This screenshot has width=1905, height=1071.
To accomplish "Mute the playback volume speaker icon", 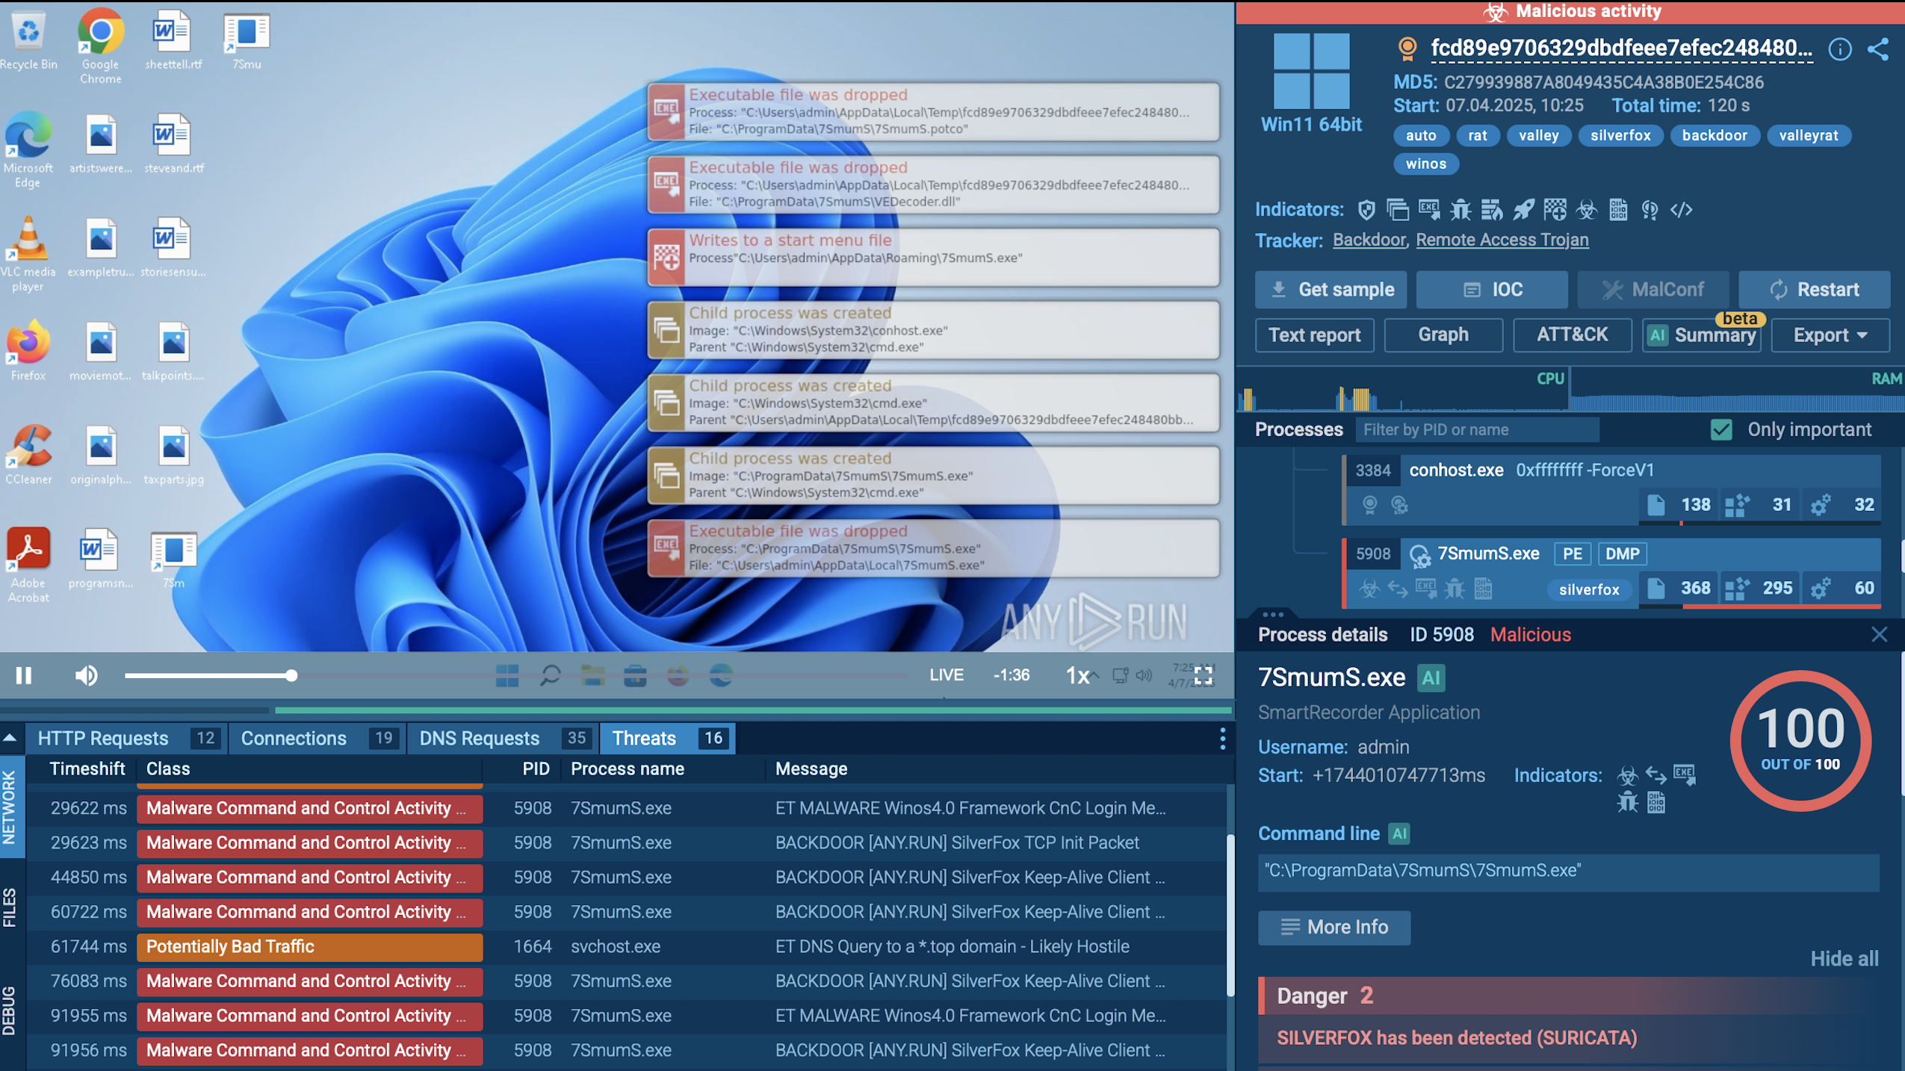I will [x=86, y=676].
